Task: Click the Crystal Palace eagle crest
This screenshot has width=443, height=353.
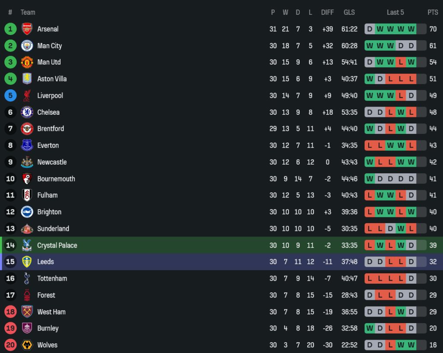Action: [x=27, y=245]
